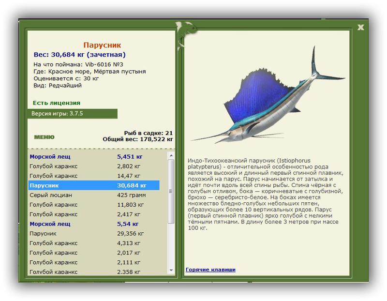The image size is (387, 301).
Task: Click the Оценивается с: 30 кг line
Action: pyautogui.click(x=66, y=78)
